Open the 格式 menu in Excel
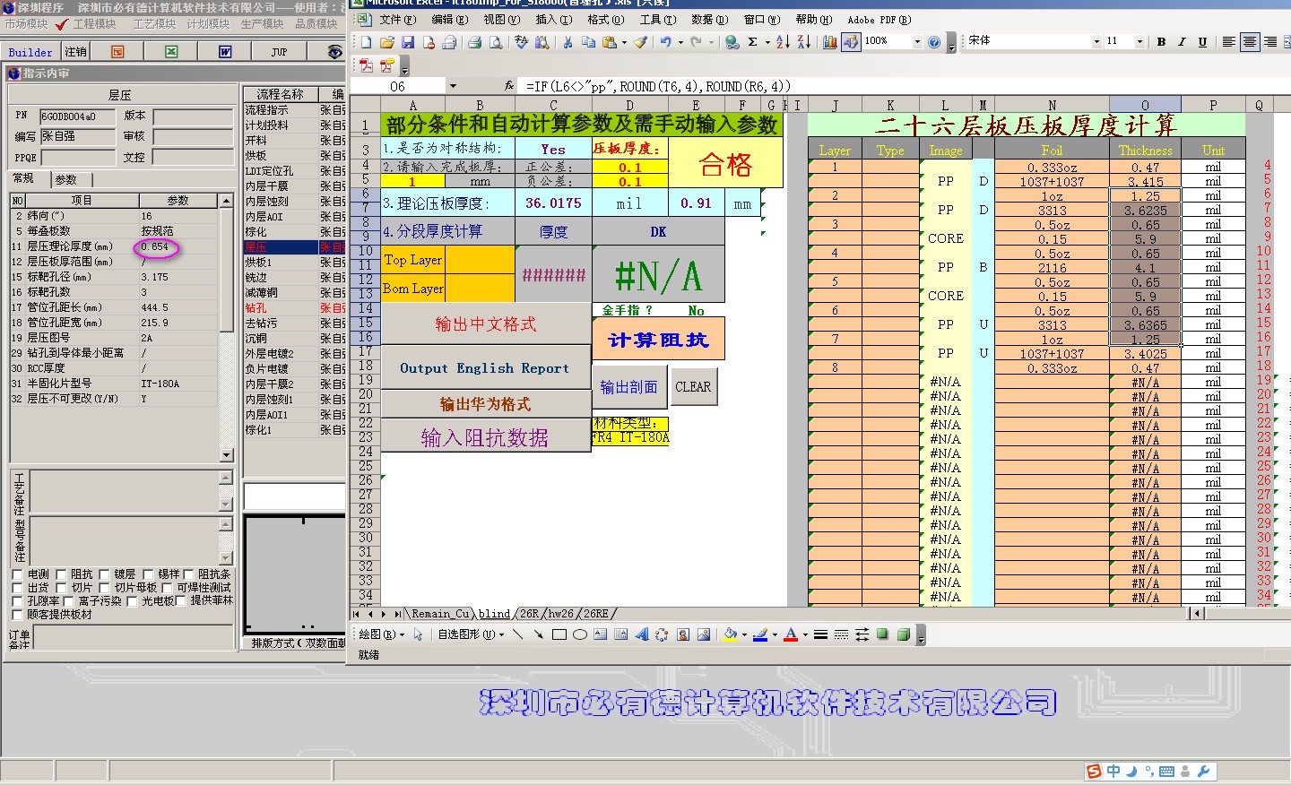The image size is (1291, 785). coord(605,19)
